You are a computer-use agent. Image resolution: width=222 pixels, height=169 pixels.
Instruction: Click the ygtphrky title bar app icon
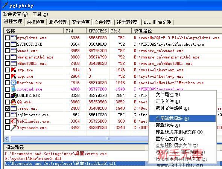tap(5, 5)
